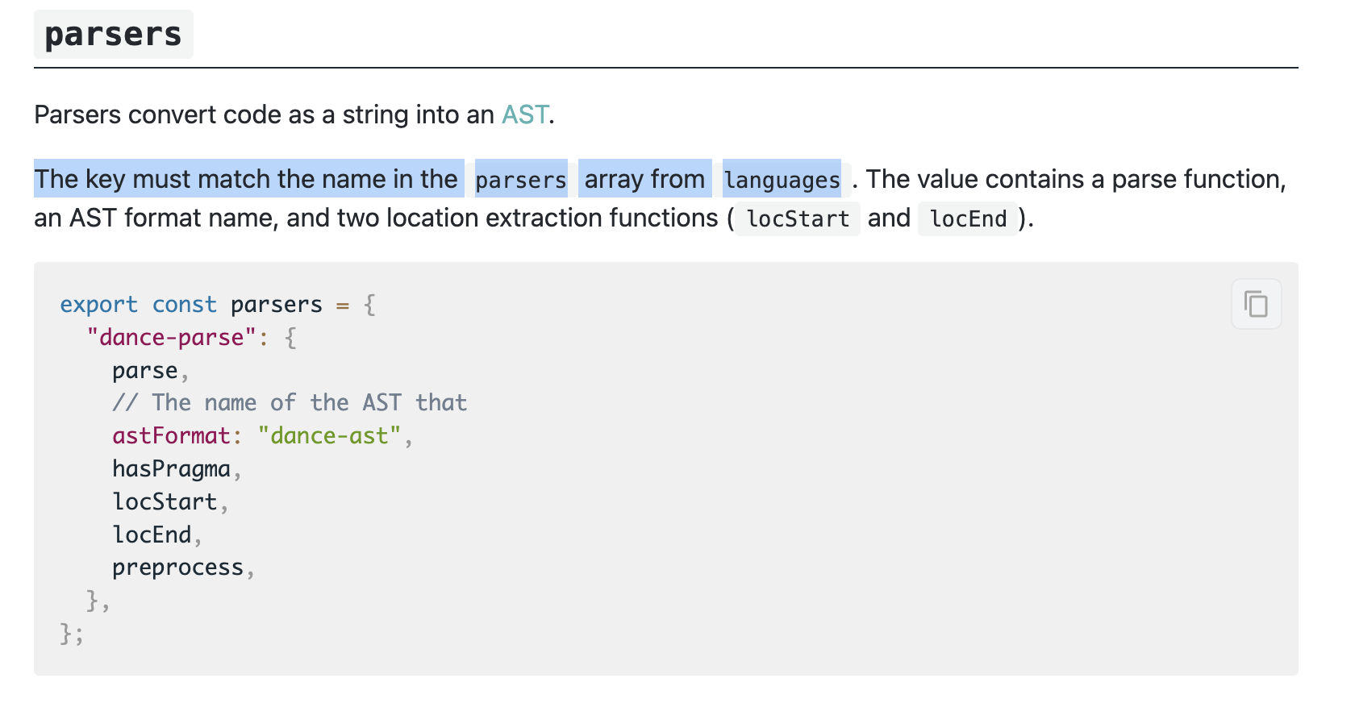Click the "locStart" inline code in paragraph

(x=798, y=218)
